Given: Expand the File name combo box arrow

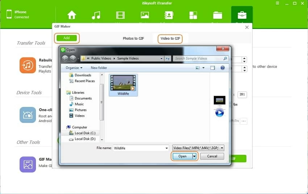Looking at the screenshot, I should coord(167,148).
